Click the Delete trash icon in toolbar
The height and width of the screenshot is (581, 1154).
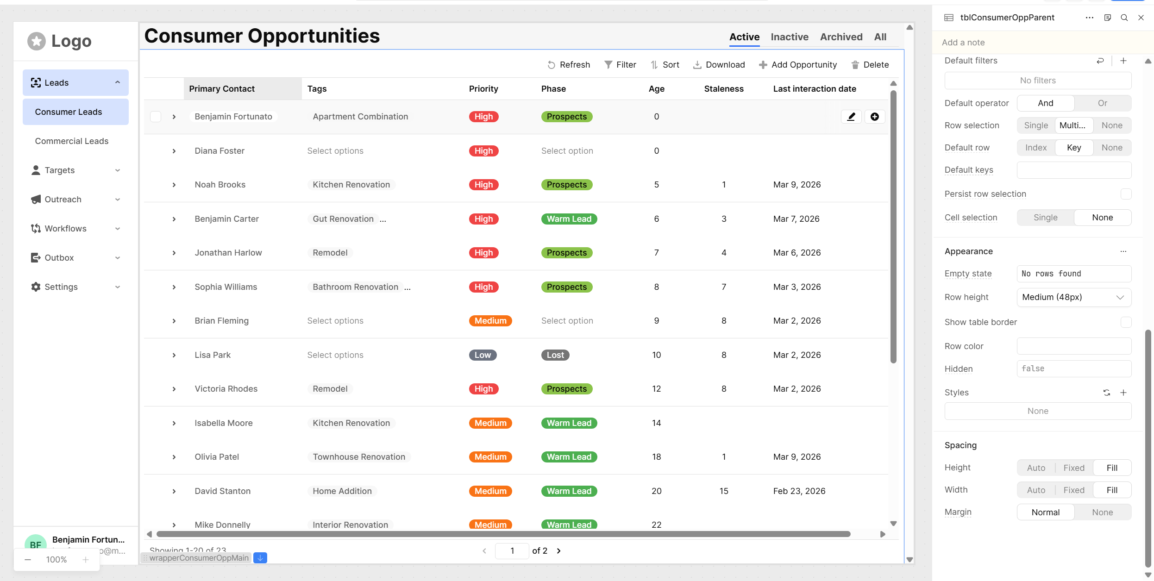(x=855, y=65)
